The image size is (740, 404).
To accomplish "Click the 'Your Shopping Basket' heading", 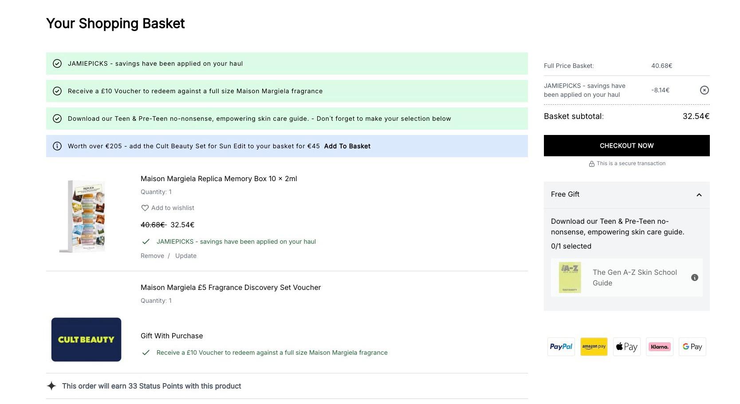I will click(115, 23).
